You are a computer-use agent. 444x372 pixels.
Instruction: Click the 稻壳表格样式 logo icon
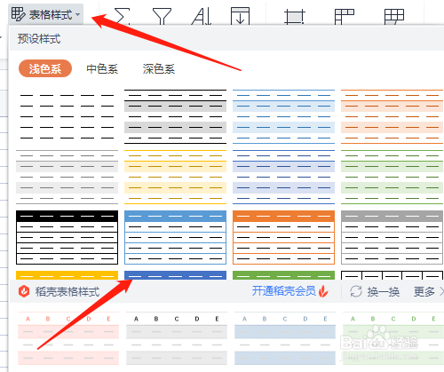(x=24, y=291)
